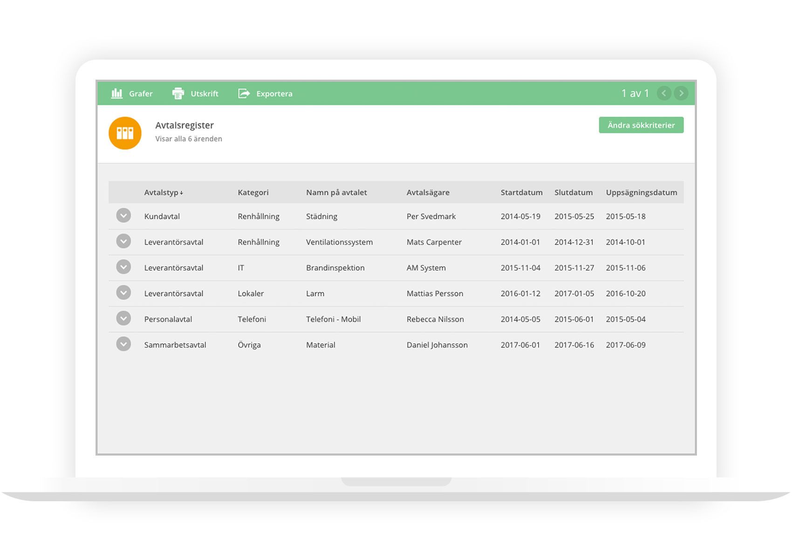
Task: Select Exportera label in toolbar
Action: click(274, 94)
